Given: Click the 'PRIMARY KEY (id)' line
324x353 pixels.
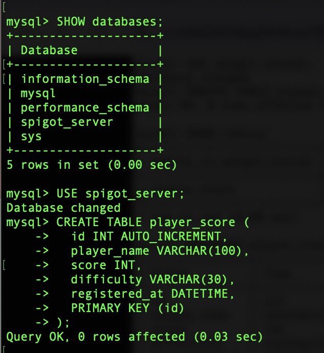Looking at the screenshot, I should [127, 308].
